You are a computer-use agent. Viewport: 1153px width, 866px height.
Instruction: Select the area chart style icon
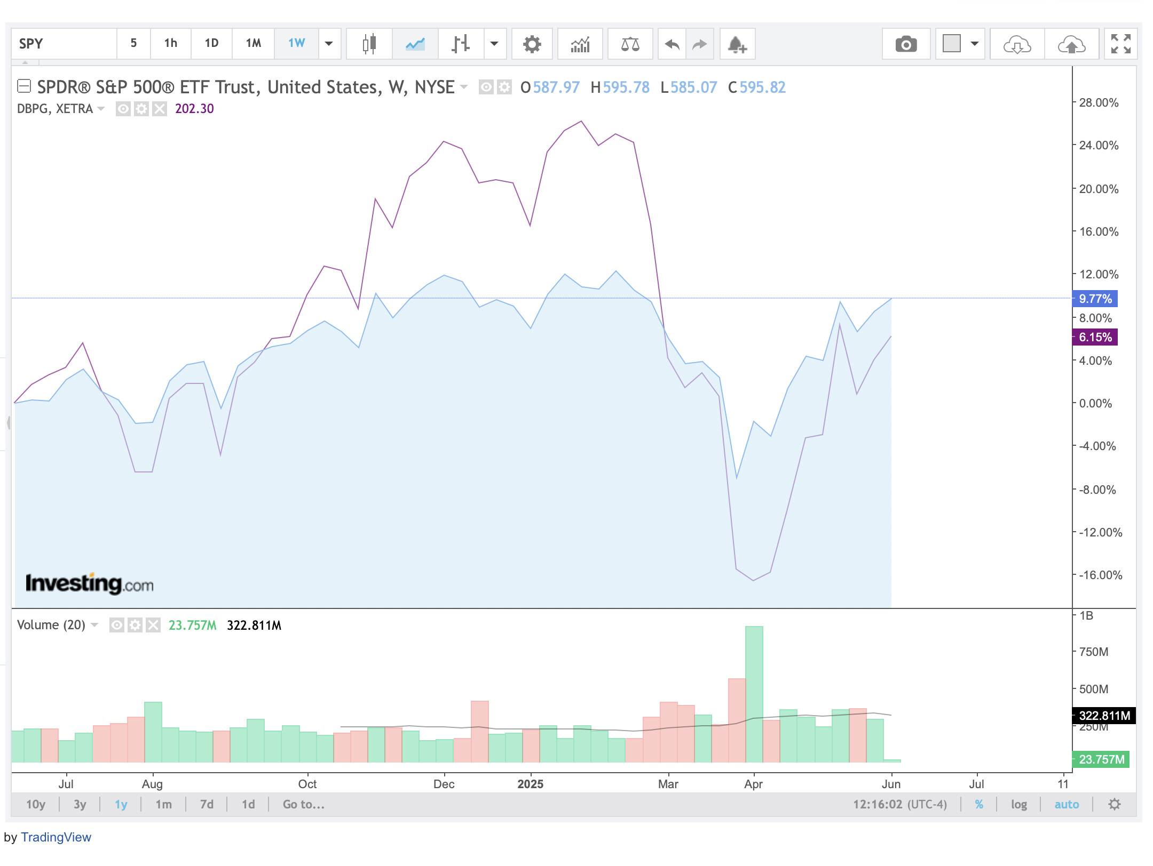click(415, 44)
